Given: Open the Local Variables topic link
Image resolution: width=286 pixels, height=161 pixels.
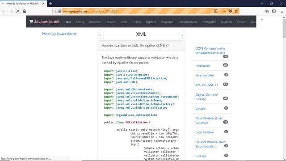Looking at the screenshot, I should click(205, 132).
